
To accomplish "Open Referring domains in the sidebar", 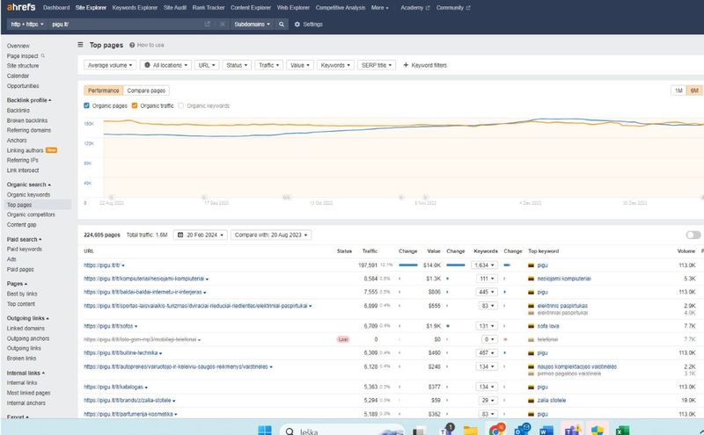I will click(29, 130).
